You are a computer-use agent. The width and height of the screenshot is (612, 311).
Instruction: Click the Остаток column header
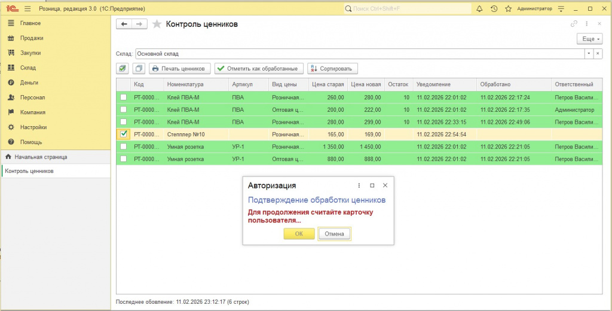[x=399, y=84]
